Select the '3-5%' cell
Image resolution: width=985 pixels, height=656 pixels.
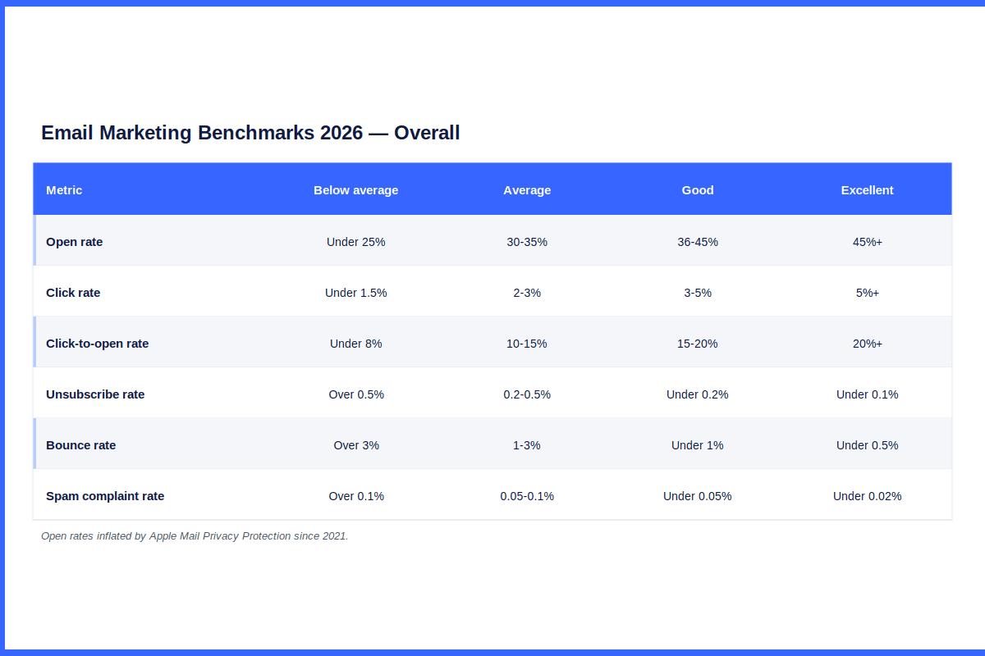tap(698, 293)
